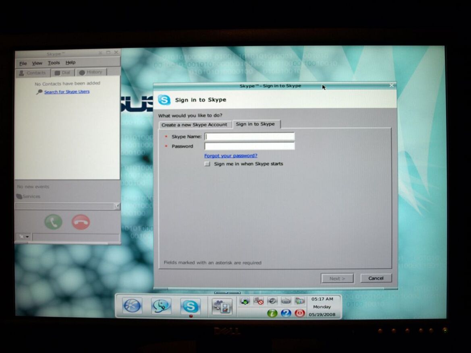Click the 'No new events' text
The height and width of the screenshot is (353, 471).
pyautogui.click(x=33, y=187)
